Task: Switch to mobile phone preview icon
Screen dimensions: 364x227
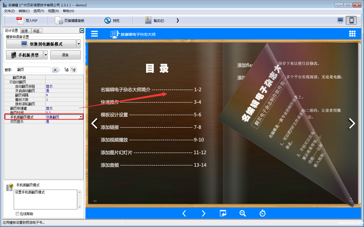Action: click(x=351, y=20)
